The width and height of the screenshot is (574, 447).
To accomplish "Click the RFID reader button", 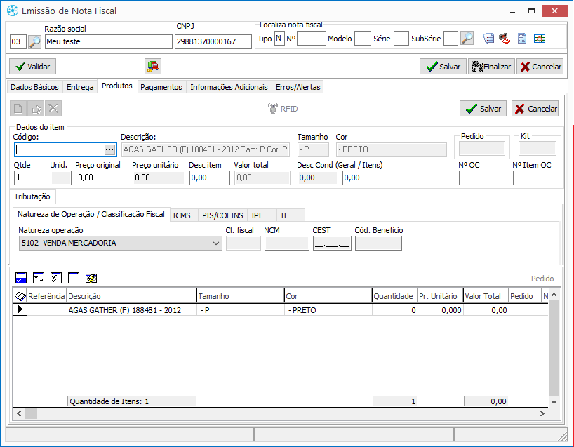I will coord(283,109).
